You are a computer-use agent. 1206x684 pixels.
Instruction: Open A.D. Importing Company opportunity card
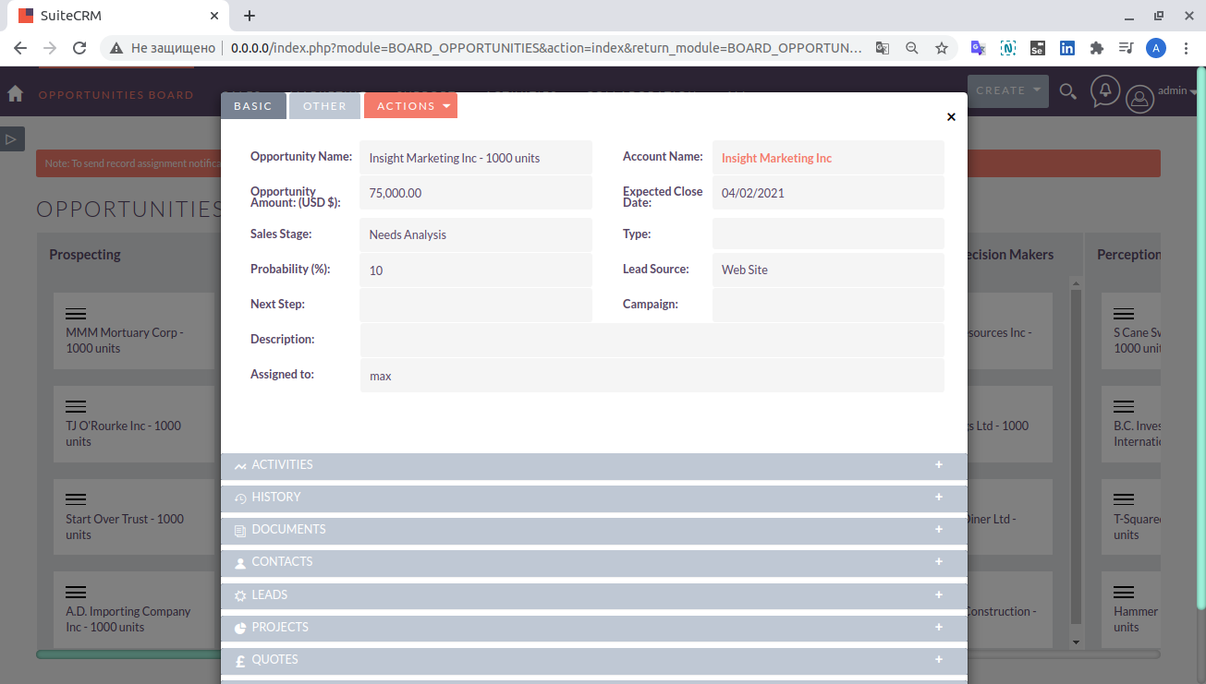click(134, 609)
